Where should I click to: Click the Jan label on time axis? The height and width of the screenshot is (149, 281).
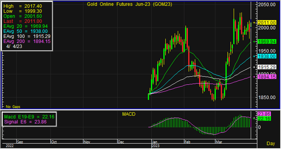click(155, 142)
